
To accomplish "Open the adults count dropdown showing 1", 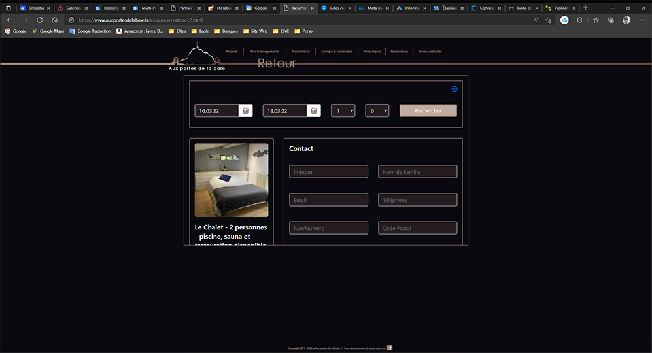I will pos(343,110).
